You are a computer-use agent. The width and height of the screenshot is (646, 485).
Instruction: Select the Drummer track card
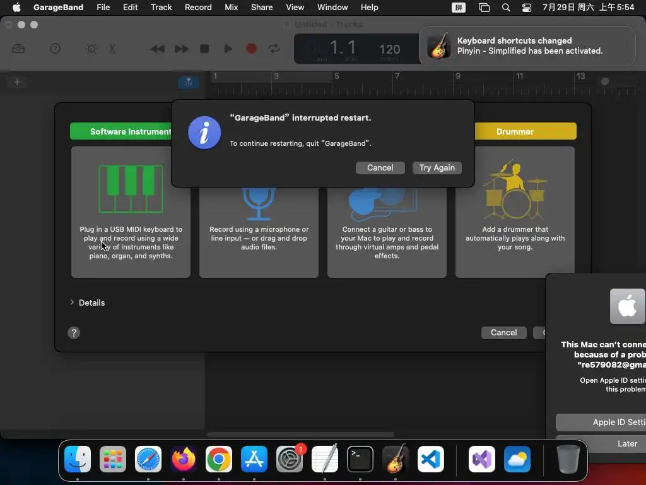click(515, 212)
